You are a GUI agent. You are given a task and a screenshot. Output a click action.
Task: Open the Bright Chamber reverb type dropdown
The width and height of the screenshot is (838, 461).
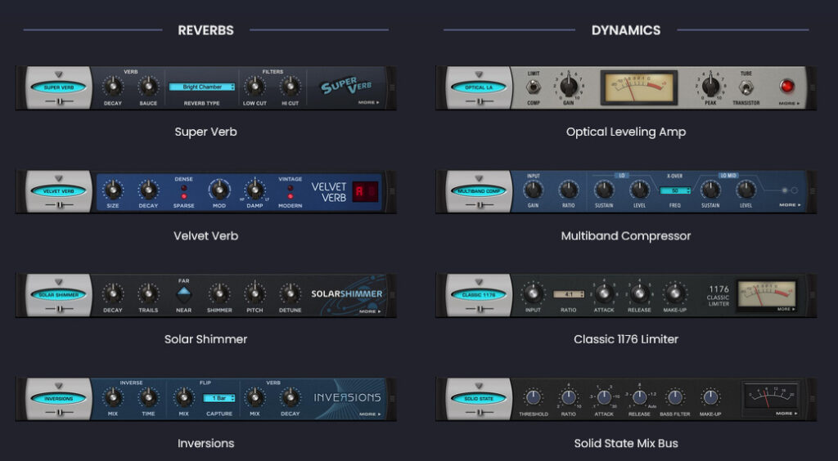202,87
